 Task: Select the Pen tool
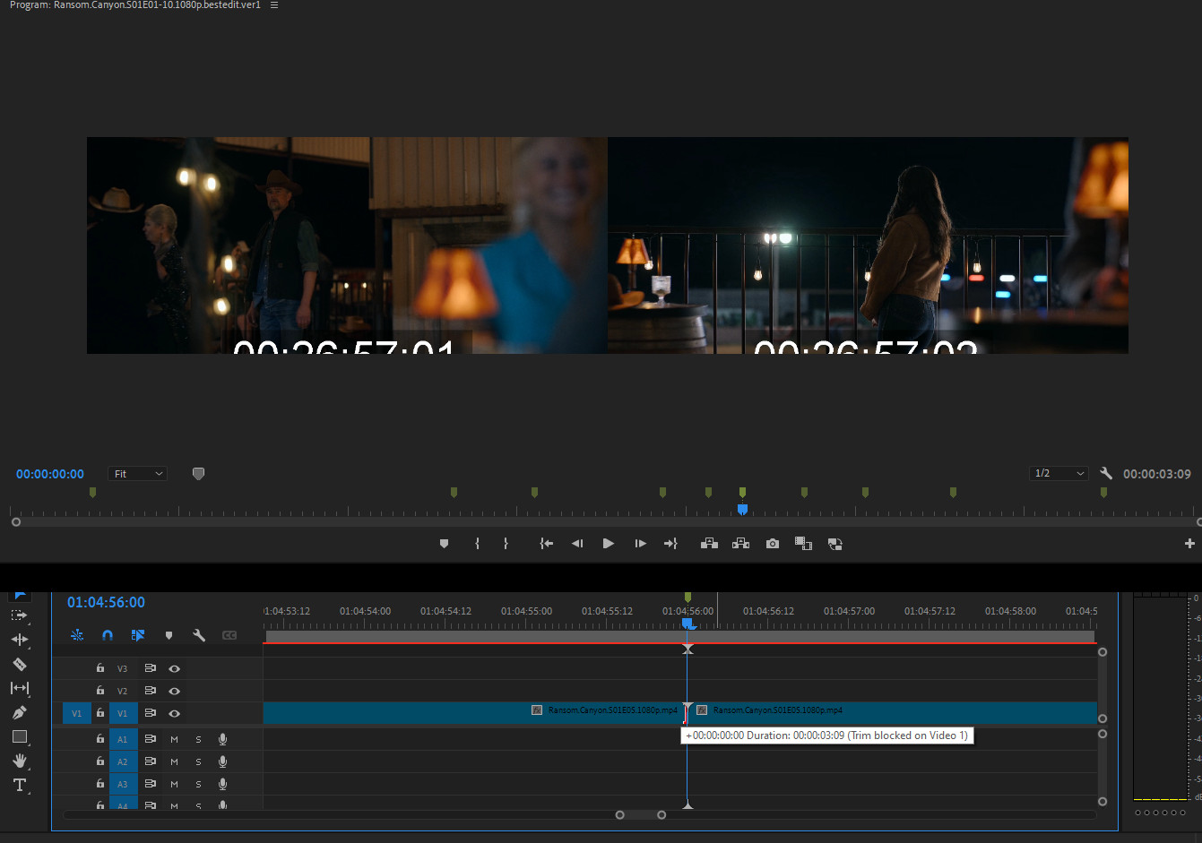[19, 712]
